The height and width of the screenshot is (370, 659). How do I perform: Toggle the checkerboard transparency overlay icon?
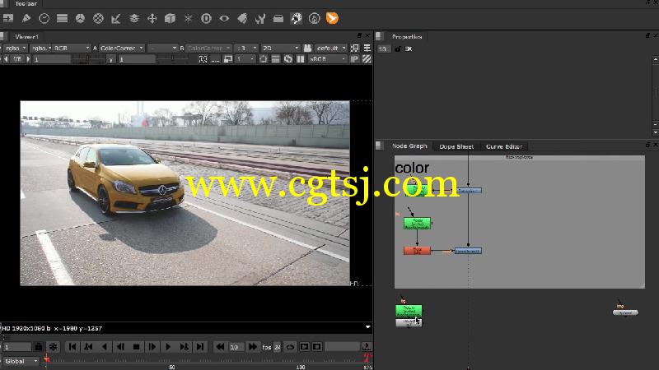click(x=367, y=59)
